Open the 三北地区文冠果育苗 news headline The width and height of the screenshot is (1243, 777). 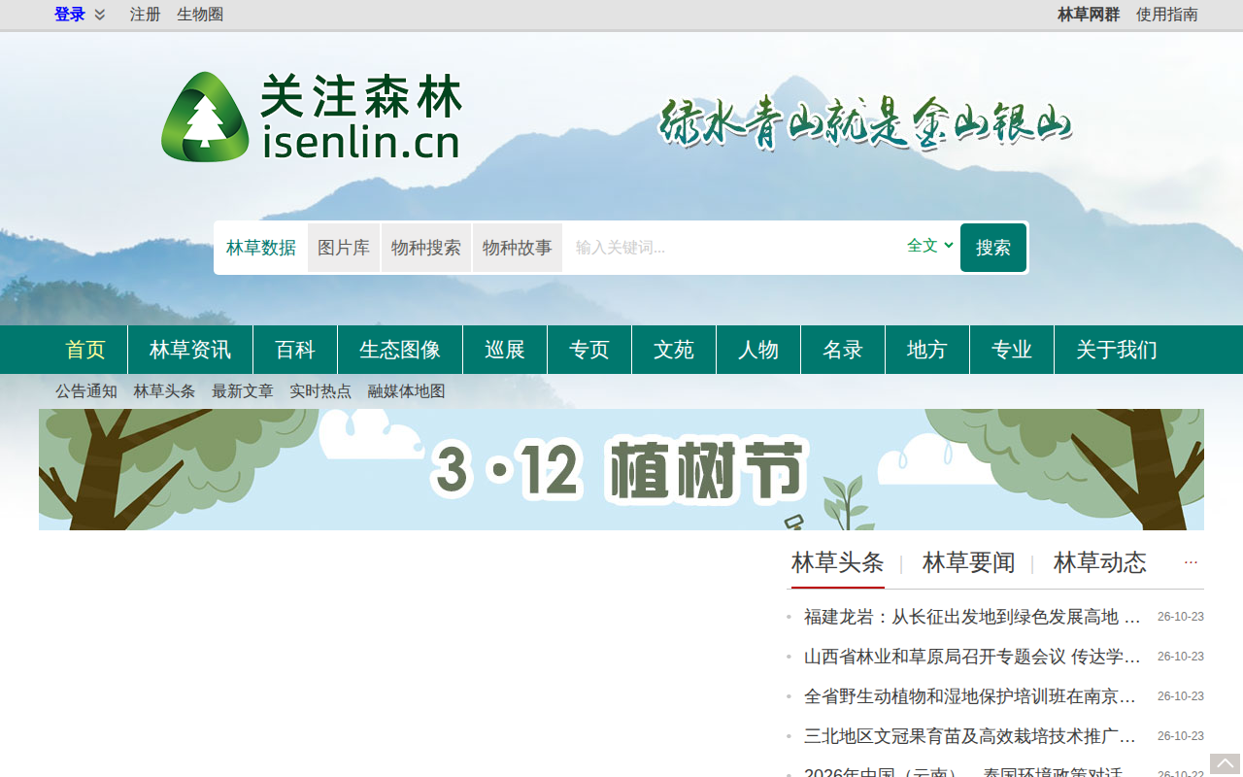point(971,736)
